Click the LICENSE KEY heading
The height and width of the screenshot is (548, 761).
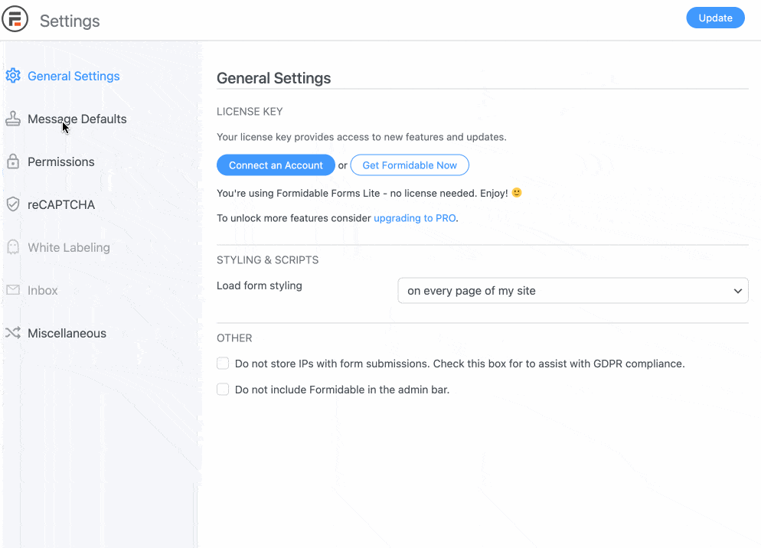point(250,112)
